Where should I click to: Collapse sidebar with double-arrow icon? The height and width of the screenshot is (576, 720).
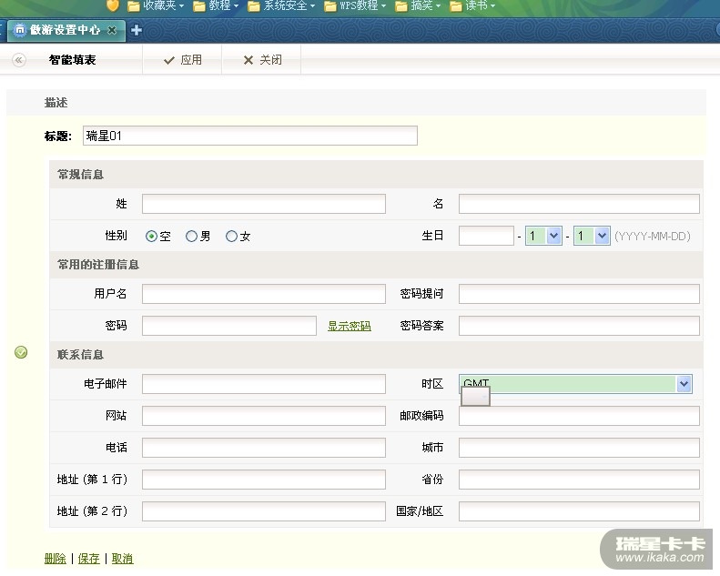[19, 60]
